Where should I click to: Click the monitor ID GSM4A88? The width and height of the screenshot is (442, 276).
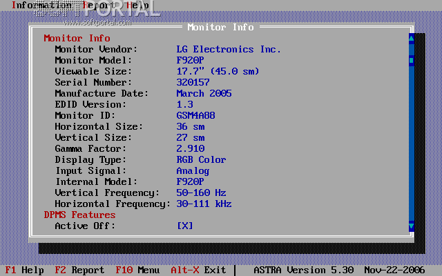click(196, 115)
